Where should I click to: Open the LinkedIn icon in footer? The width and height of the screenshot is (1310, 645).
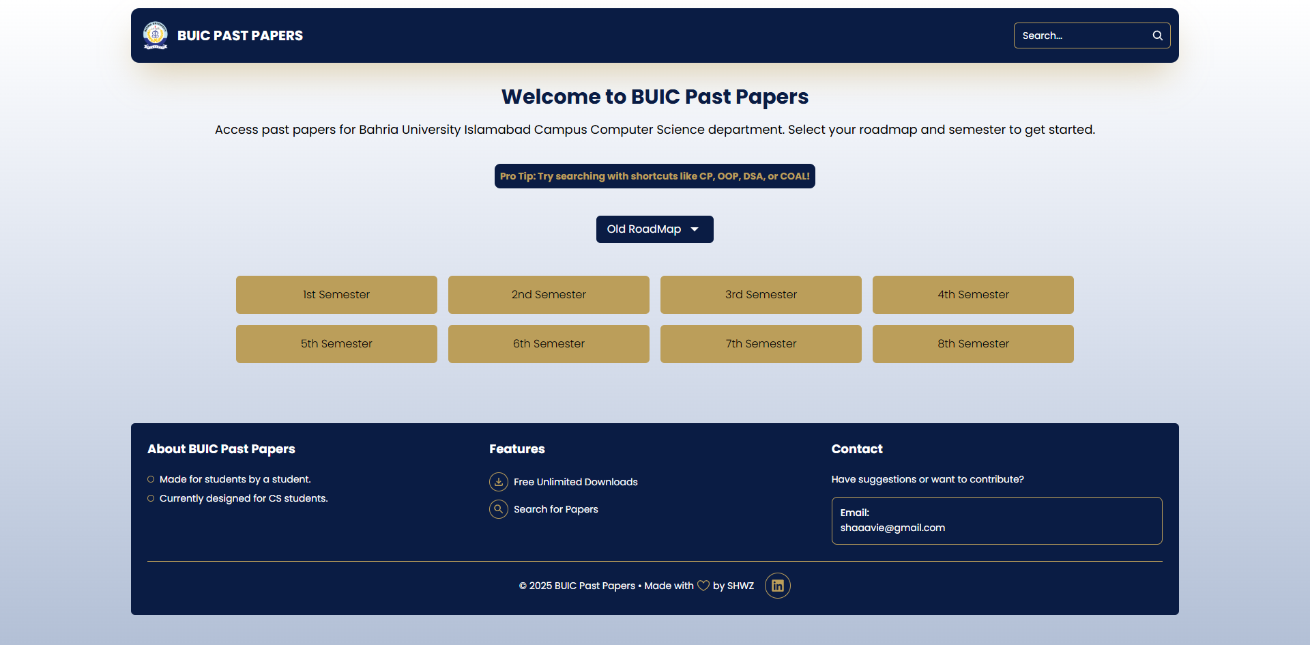click(777, 586)
